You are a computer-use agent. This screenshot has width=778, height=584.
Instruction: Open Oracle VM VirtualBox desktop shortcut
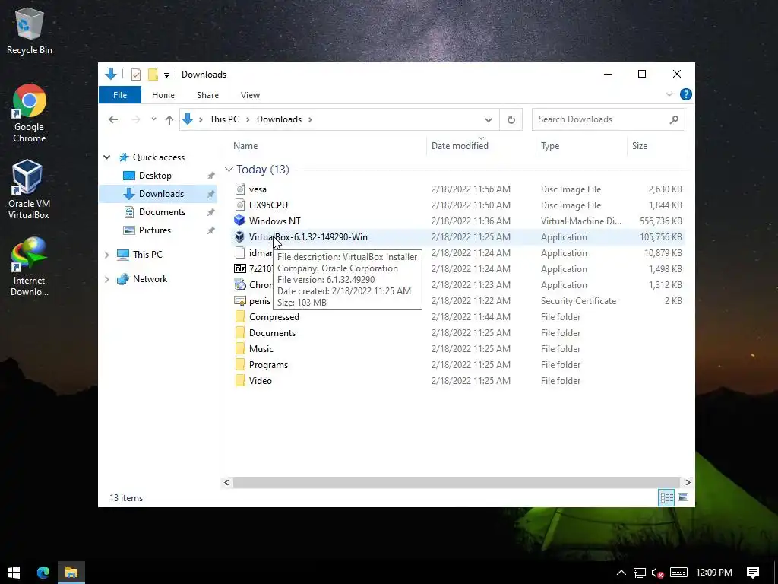pos(28,189)
